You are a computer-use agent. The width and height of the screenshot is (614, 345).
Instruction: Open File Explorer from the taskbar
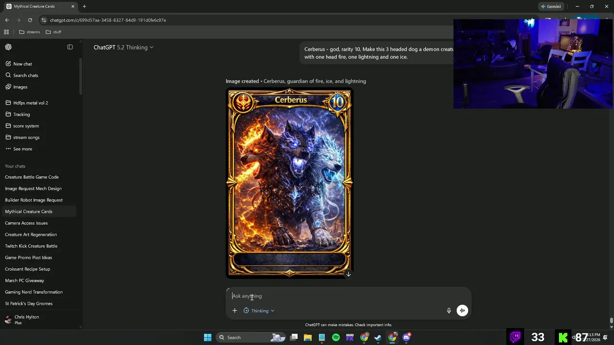pos(308,337)
